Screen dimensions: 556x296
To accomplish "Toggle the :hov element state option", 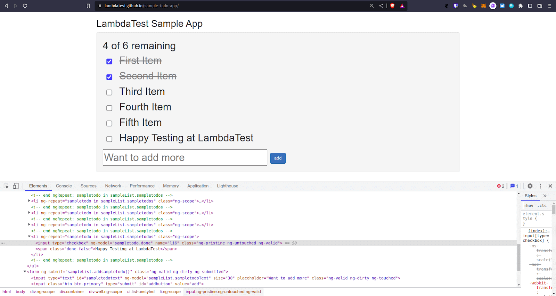I will (x=529, y=206).
